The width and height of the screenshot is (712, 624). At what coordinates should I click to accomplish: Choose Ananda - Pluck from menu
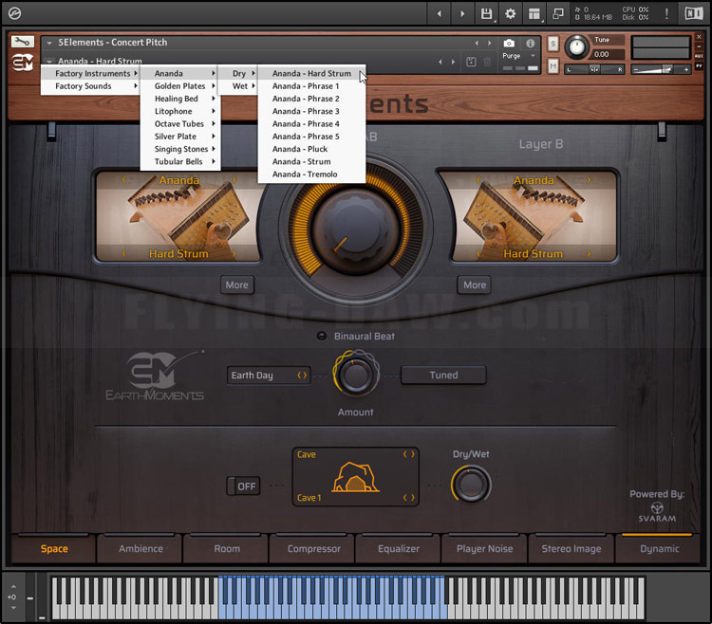[311, 149]
